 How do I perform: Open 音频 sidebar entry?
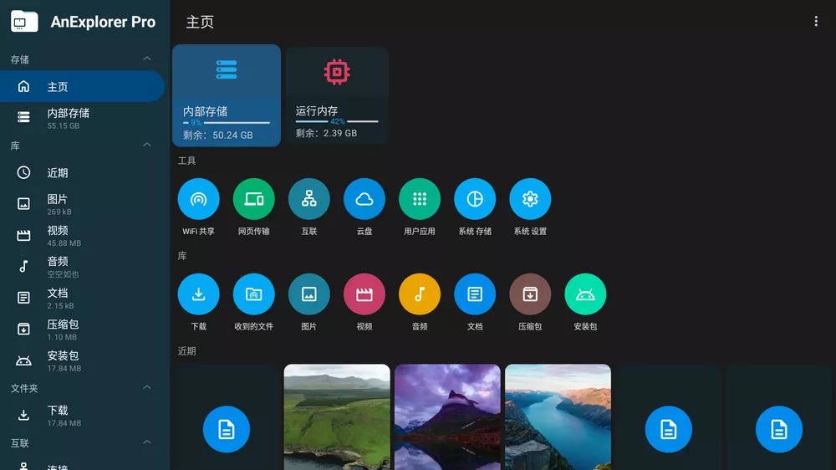point(82,267)
